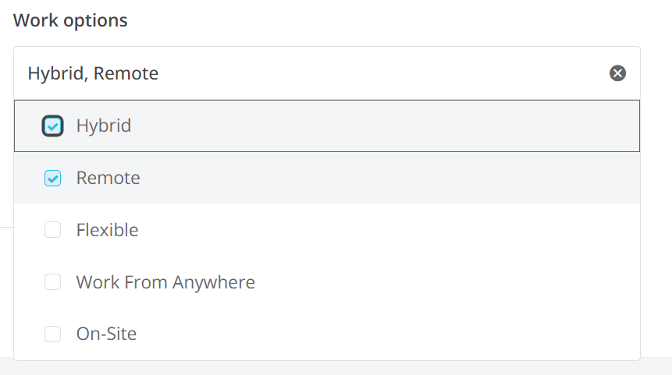Click the Hybrid option label text
This screenshot has width=672, height=375.
[103, 126]
